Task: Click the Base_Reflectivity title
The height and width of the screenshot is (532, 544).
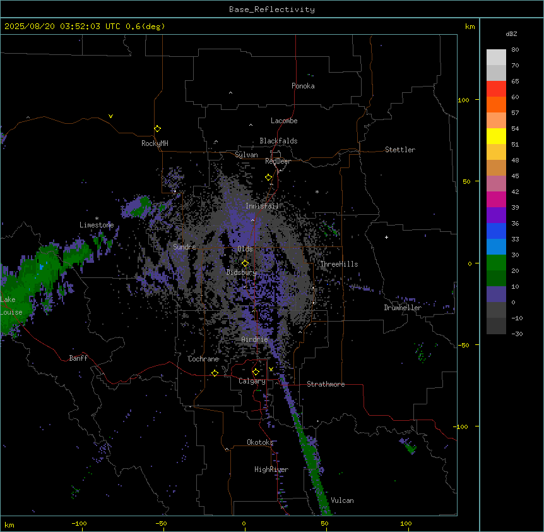Action: point(272,9)
